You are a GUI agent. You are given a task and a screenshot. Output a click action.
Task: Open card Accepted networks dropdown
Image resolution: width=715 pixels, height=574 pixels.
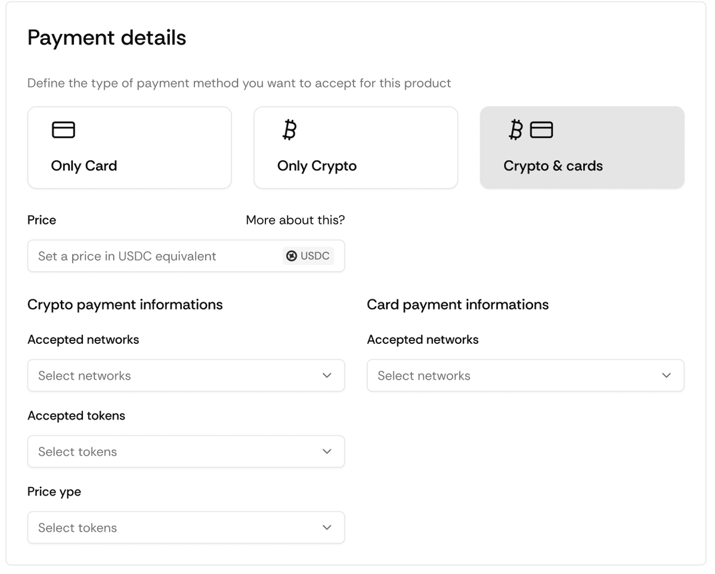pos(525,376)
